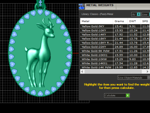Click the 15.41 grams cell
The image size is (150, 113).
coord(120,26)
